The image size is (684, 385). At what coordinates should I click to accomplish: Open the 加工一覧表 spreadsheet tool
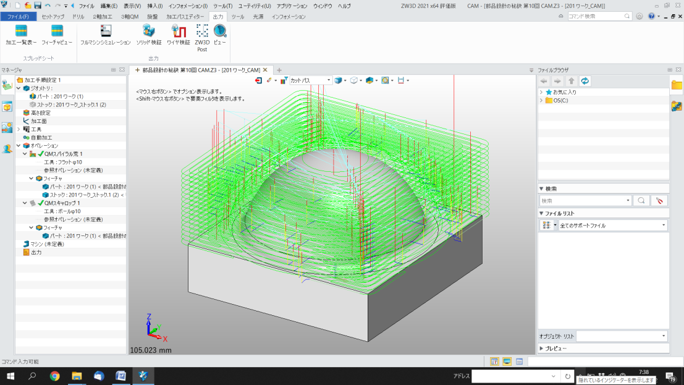point(20,35)
